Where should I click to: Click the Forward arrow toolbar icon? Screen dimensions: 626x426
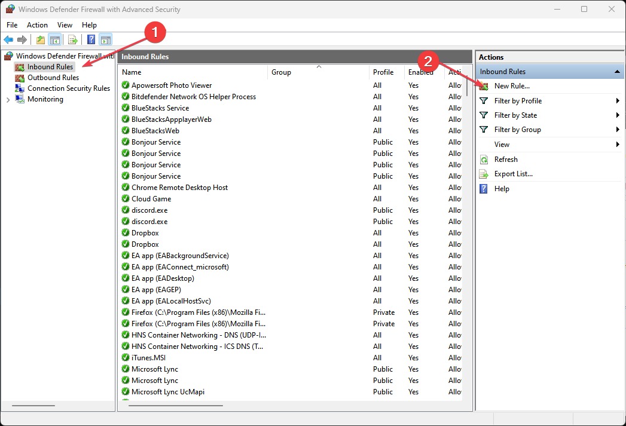pyautogui.click(x=22, y=39)
